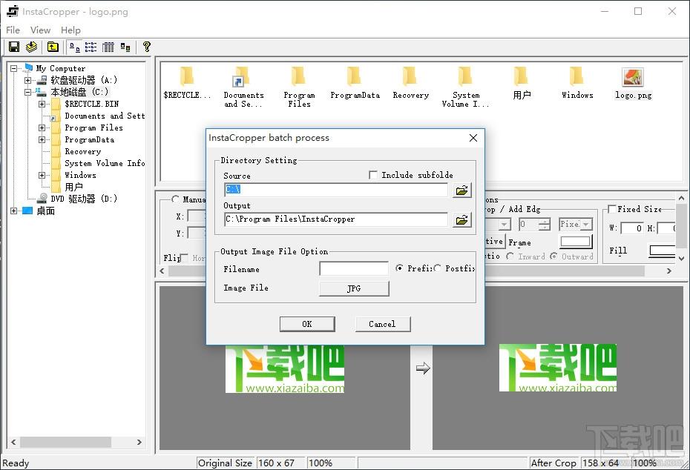Click the Output path input field
The width and height of the screenshot is (690, 470).
click(x=336, y=219)
